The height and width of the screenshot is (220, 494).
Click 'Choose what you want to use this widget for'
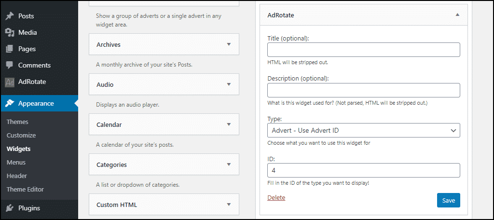319,143
